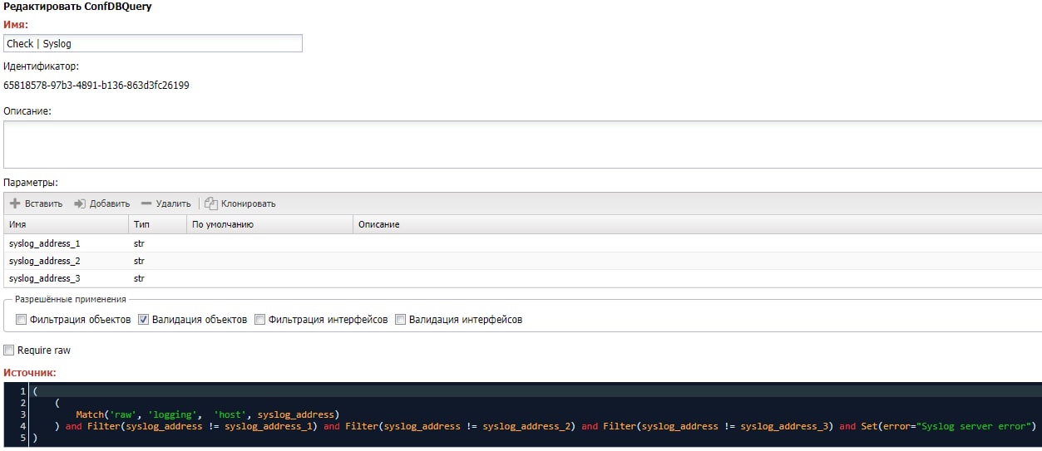1042x451 pixels.
Task: Click the plus icon for Вставить
Action: (15, 203)
